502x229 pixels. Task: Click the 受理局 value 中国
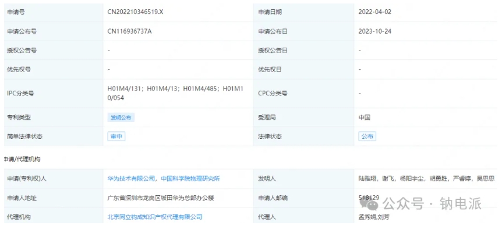click(x=365, y=117)
